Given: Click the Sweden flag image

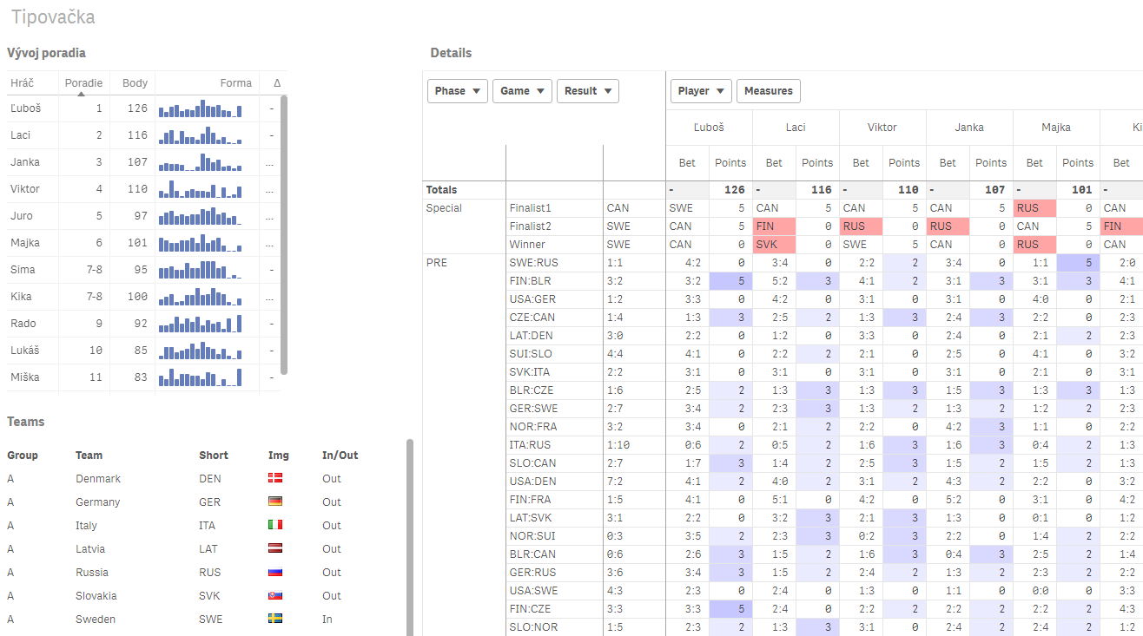Looking at the screenshot, I should coord(275,619).
